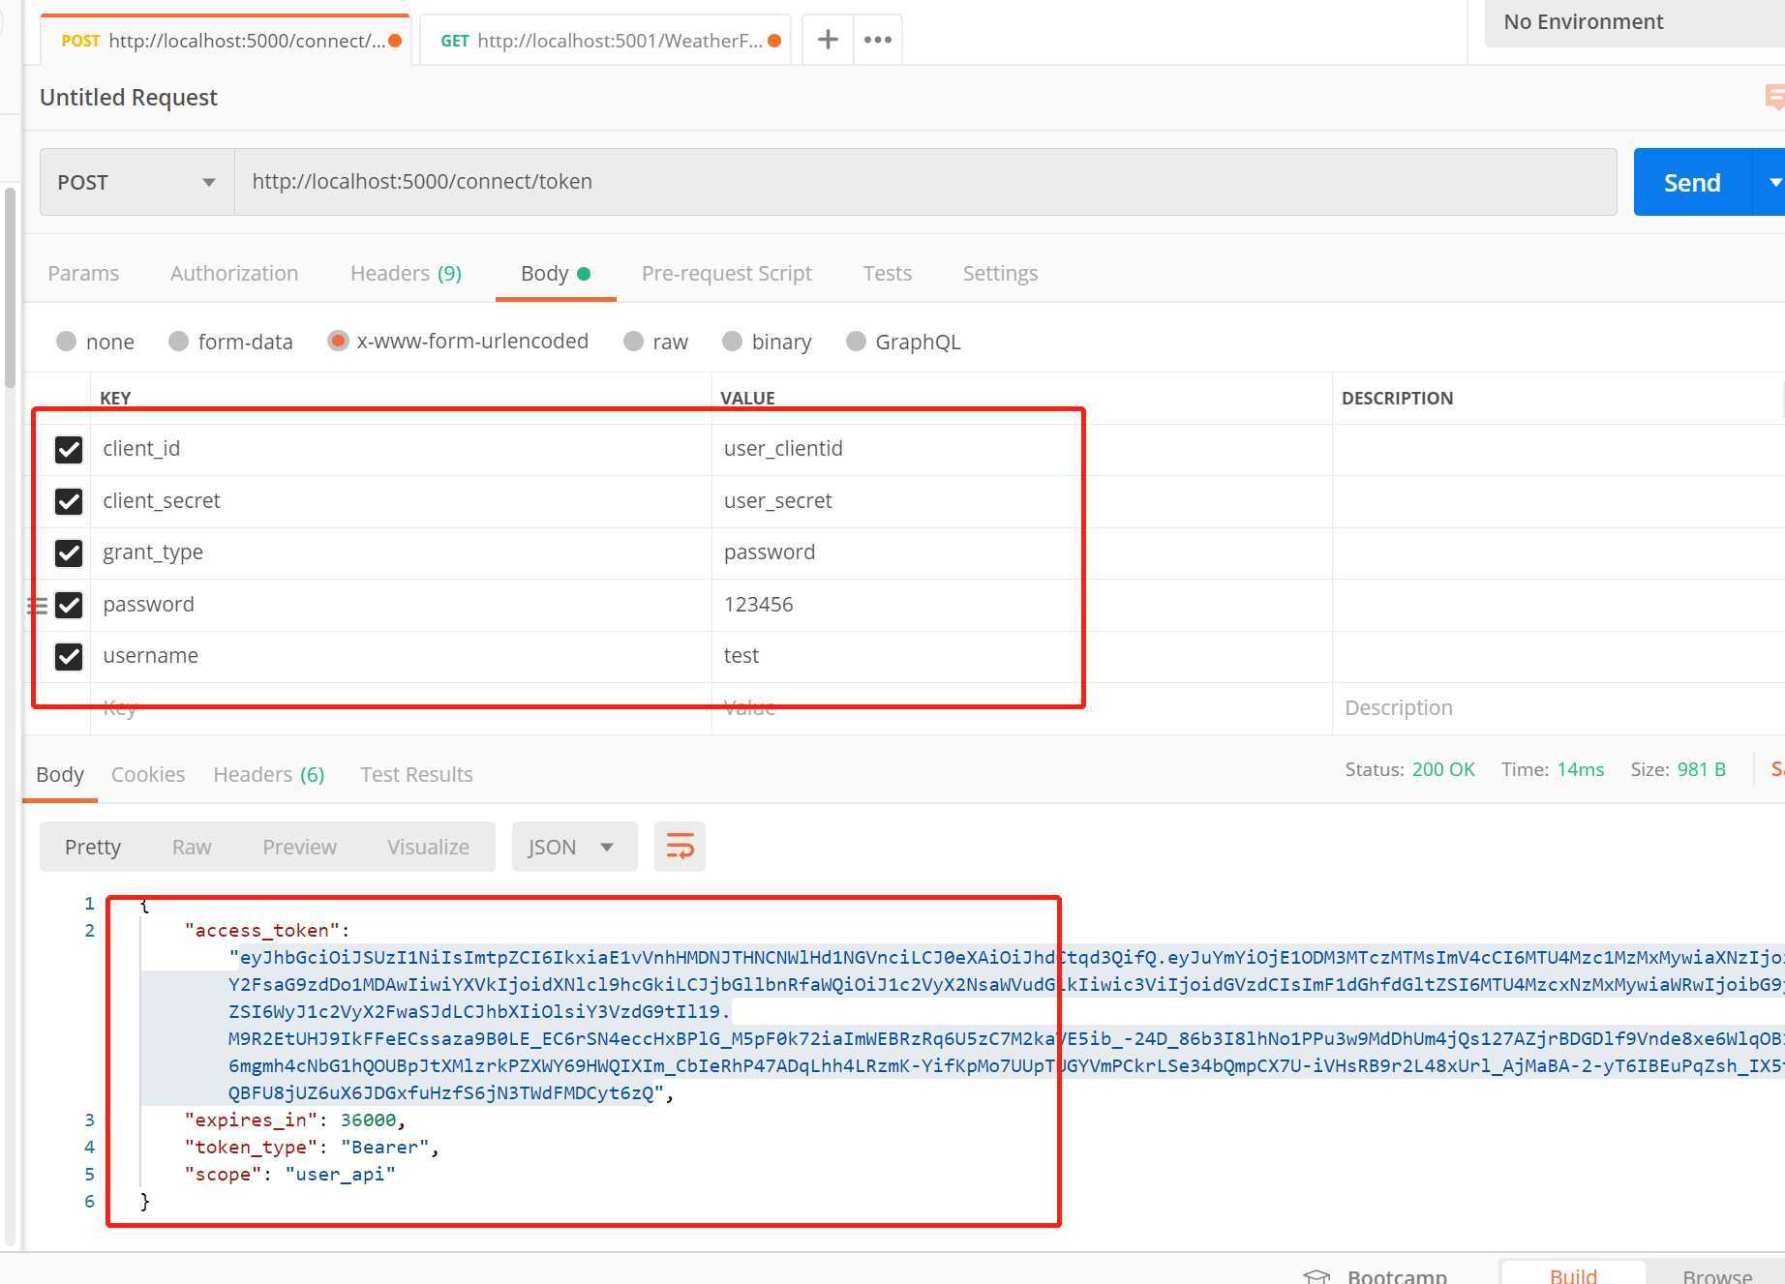Click the Bootcamp graduation cap icon
The width and height of the screenshot is (1785, 1284).
coord(1316,1276)
